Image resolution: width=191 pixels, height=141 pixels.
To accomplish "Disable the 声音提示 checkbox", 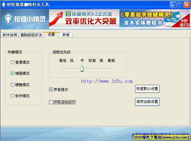I will coord(51,89).
